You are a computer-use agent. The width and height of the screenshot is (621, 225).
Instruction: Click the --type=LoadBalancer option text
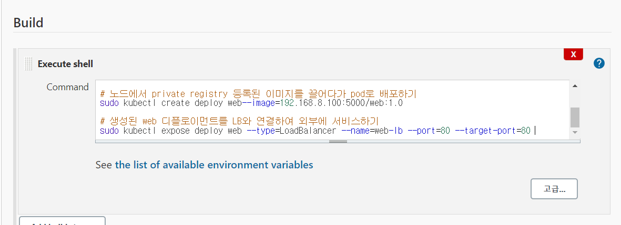(x=291, y=131)
